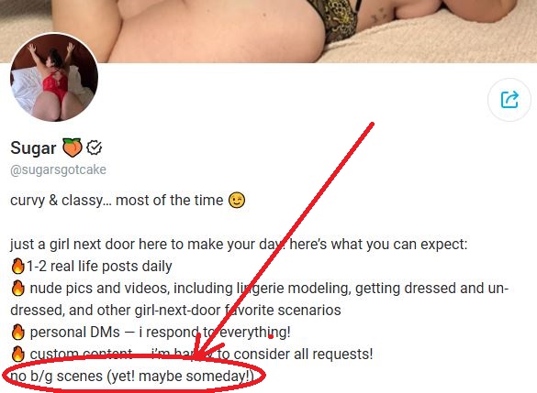The height and width of the screenshot is (393, 537).
Task: Select the display name 'Sugar'
Action: point(33,148)
